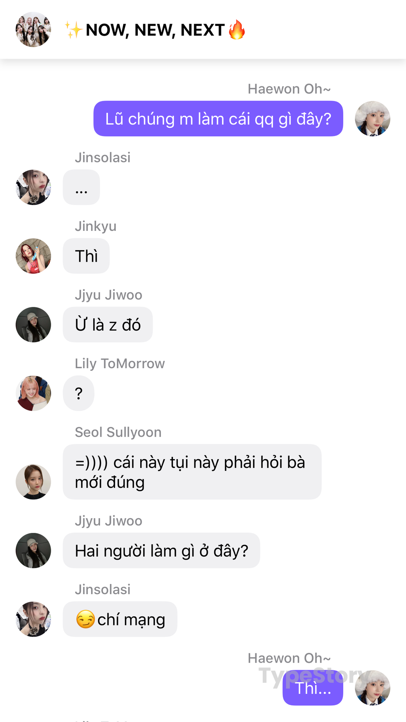Open Jinsolasi's avatar next to "chí mạng"
406x722 pixels.
33,619
